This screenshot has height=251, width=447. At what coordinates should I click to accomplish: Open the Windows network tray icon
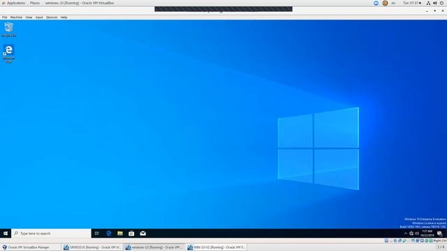pos(411,234)
